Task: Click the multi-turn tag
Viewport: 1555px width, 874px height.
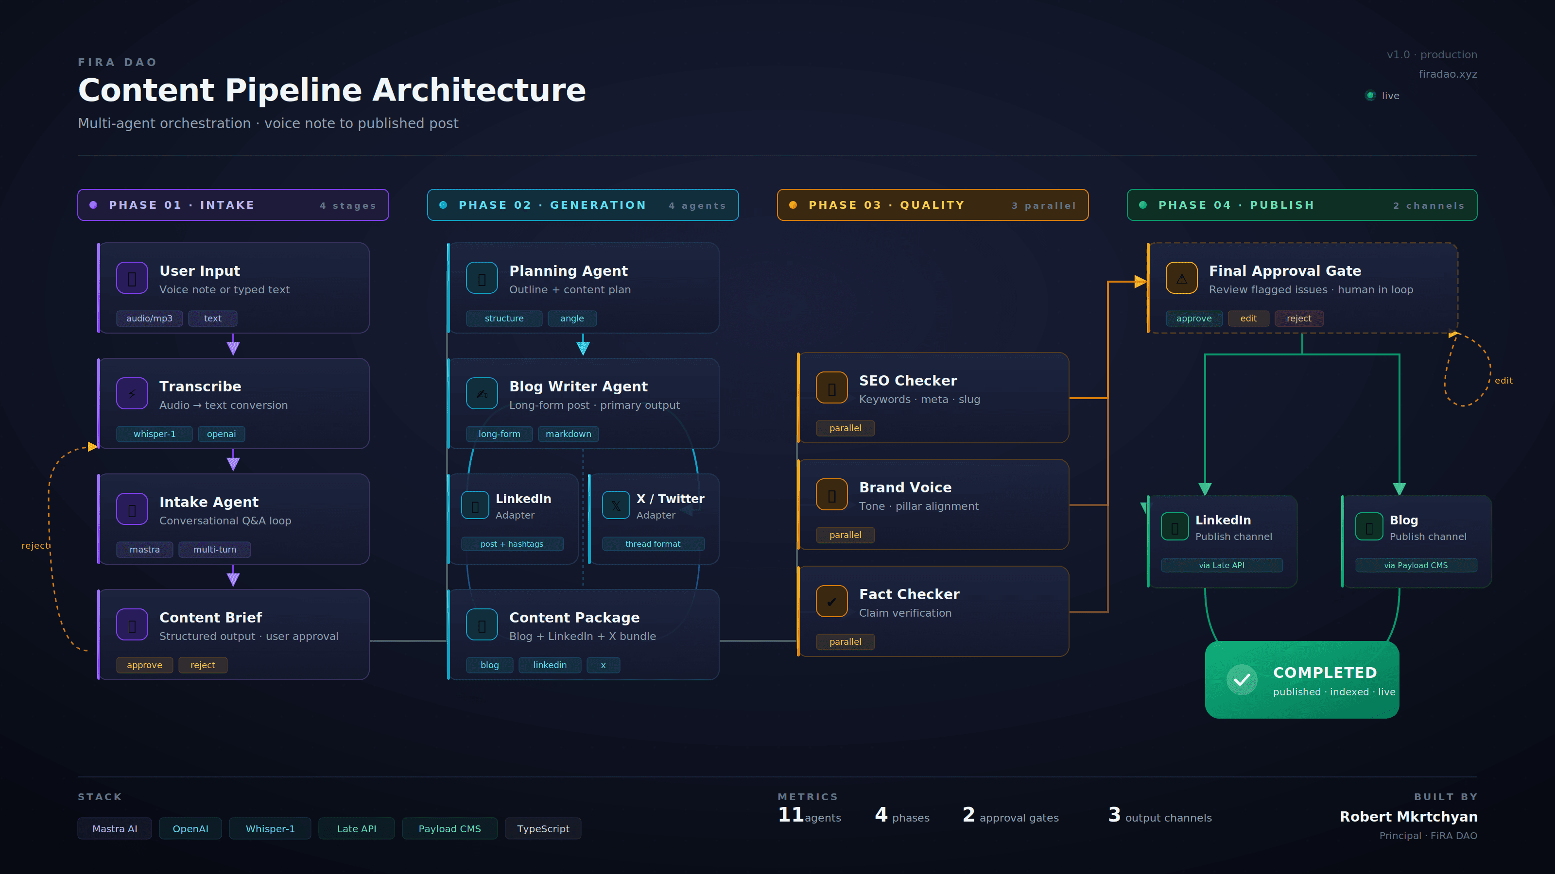Action: 215,550
